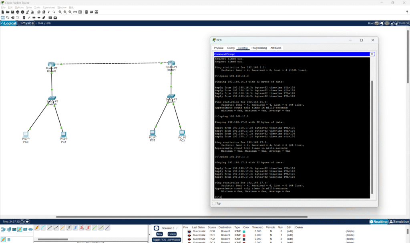Switch to Physical tab in PC0 window
Image resolution: width=410 pixels, height=243 pixels.
coord(219,48)
